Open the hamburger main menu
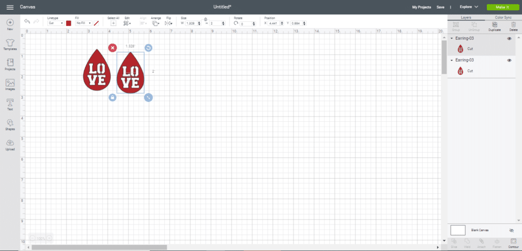Viewport: 522px width, 251px height. pyautogui.click(x=10, y=7)
